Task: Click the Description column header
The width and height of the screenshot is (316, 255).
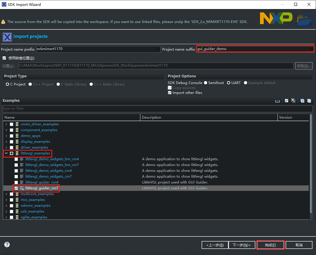Action: (x=209, y=117)
